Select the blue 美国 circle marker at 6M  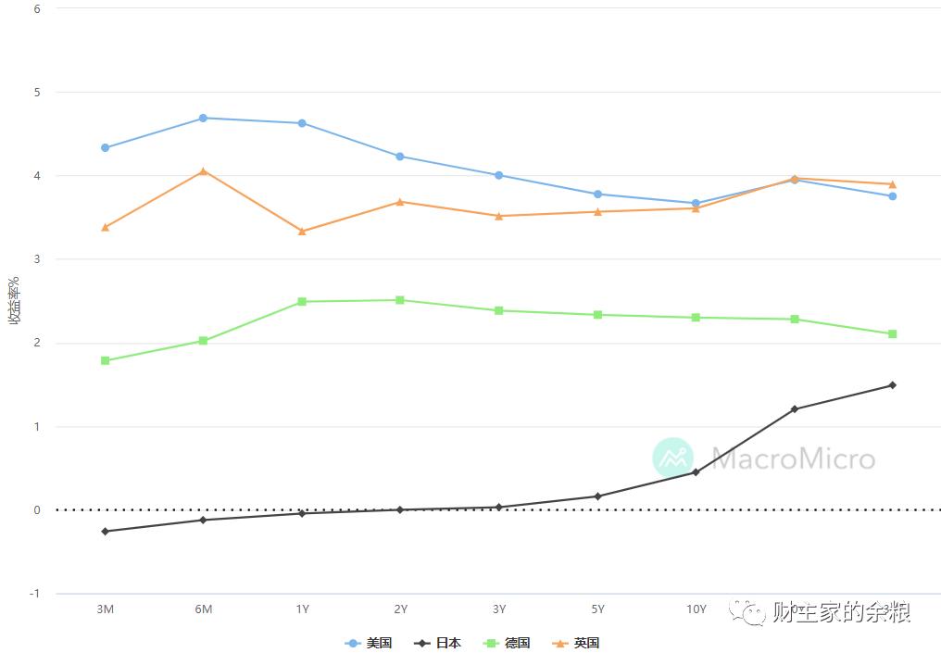pyautogui.click(x=204, y=118)
